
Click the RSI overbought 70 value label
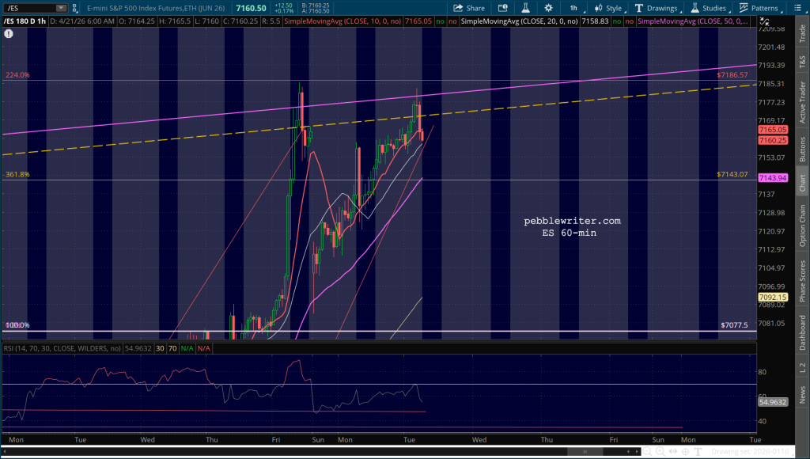172,348
